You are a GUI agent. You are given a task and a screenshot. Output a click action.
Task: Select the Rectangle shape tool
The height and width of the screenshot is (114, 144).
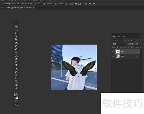(16, 81)
